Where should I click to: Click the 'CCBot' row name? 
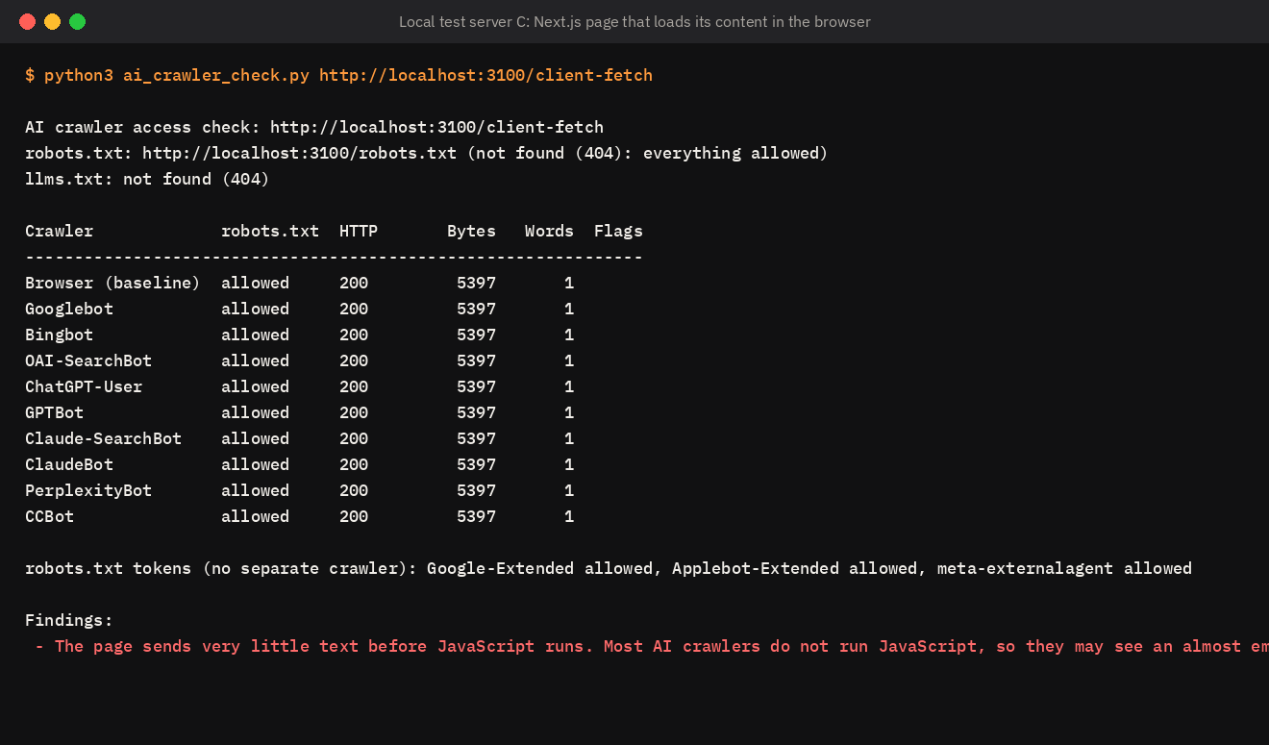point(50,516)
